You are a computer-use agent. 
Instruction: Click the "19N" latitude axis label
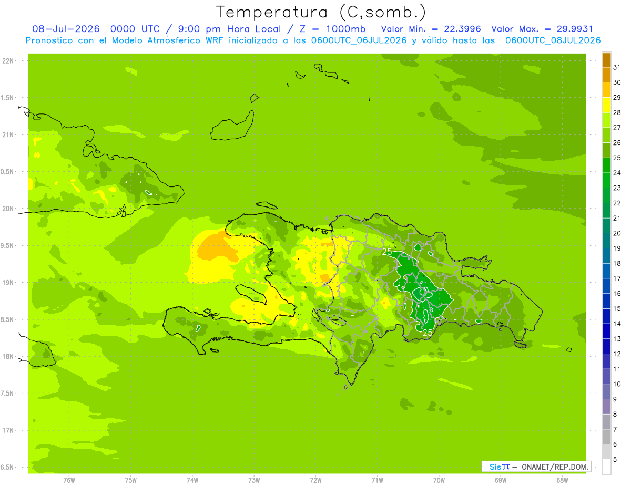[8, 283]
